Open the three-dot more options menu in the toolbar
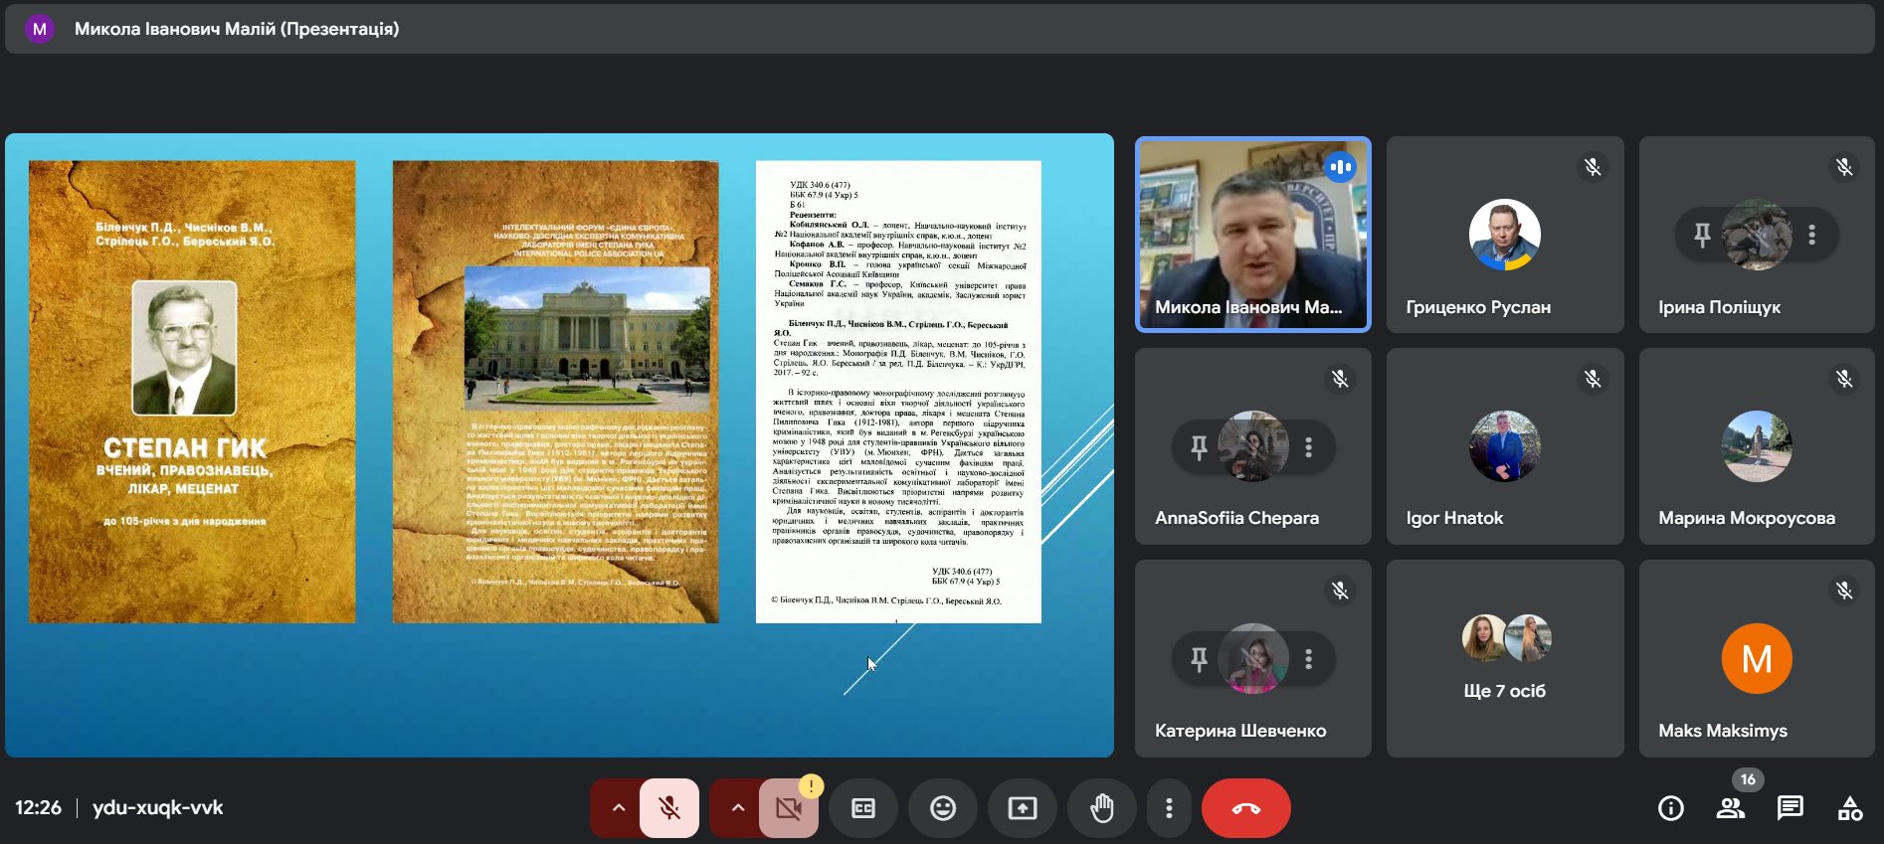The image size is (1884, 844). (x=1169, y=808)
